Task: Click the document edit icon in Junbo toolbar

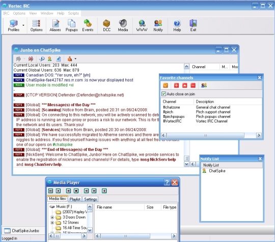Action: click(59, 59)
